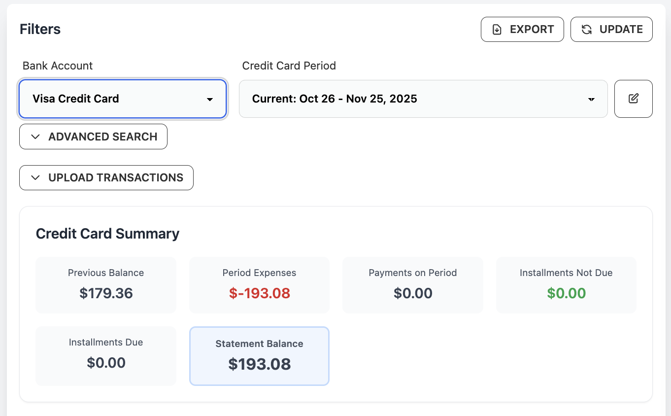Screen dimensions: 671x416
Task: Select the Installments Due card
Action: (x=105, y=355)
